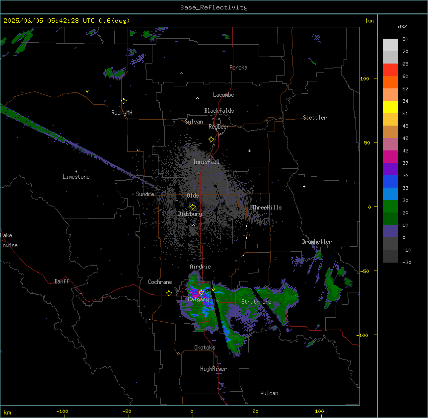Click the Airdrie city label

pyautogui.click(x=200, y=267)
